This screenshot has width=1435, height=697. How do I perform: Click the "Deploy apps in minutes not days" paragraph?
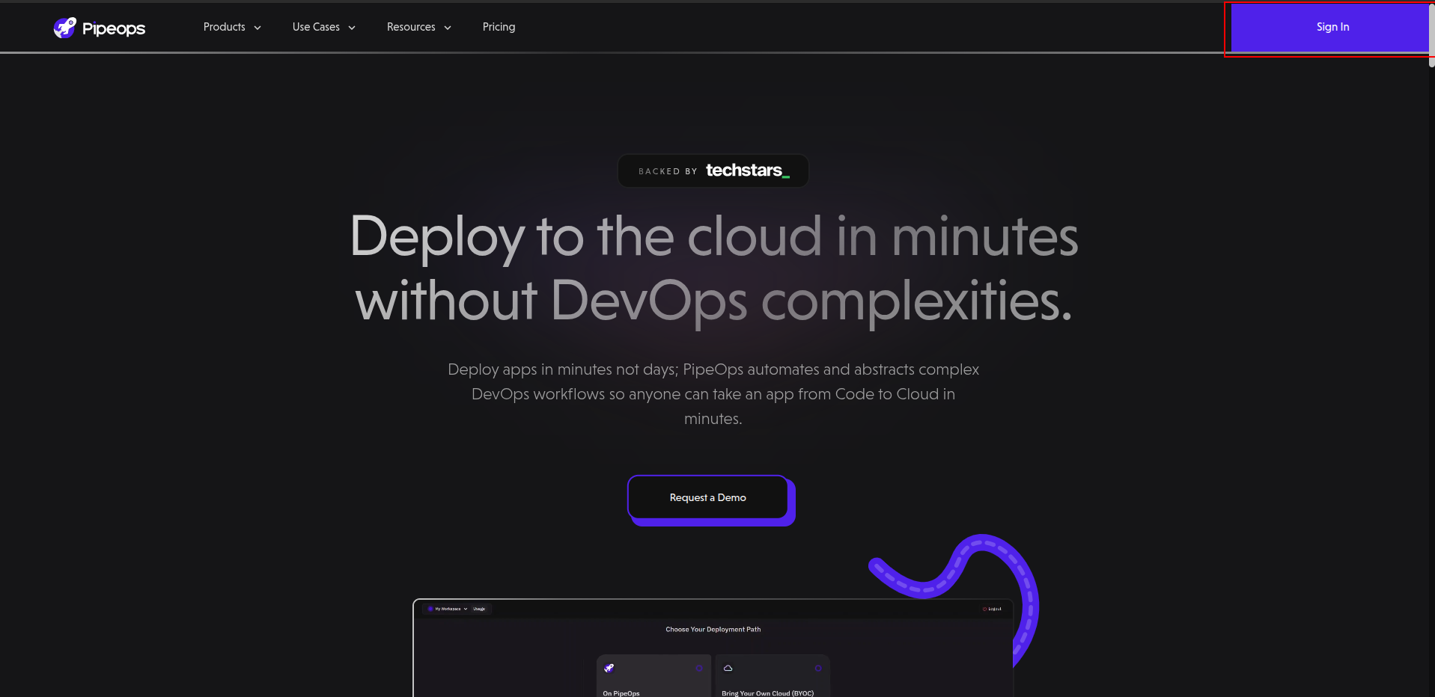click(x=713, y=394)
